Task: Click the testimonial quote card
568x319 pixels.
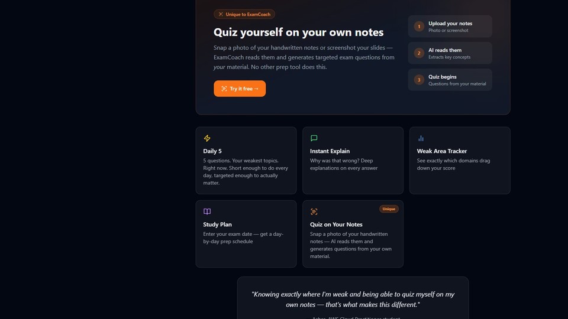Action: point(353,298)
